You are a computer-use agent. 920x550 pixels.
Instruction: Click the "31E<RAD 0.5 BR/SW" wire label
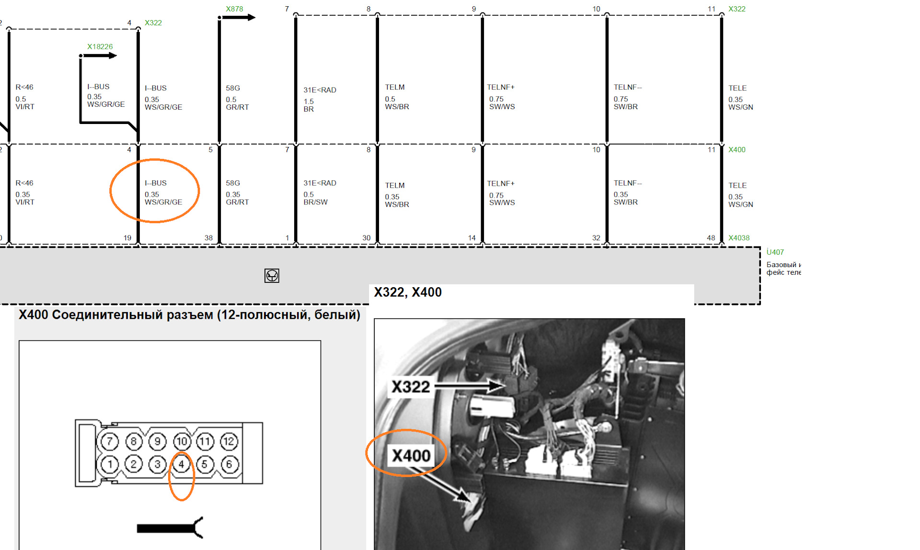click(x=320, y=192)
